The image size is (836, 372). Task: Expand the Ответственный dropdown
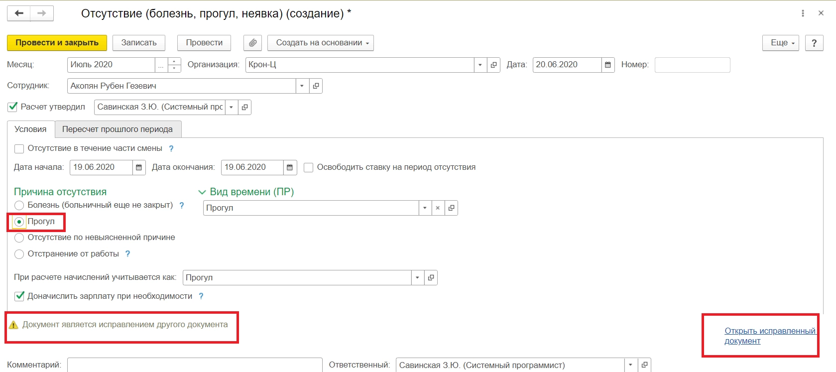[631, 365]
